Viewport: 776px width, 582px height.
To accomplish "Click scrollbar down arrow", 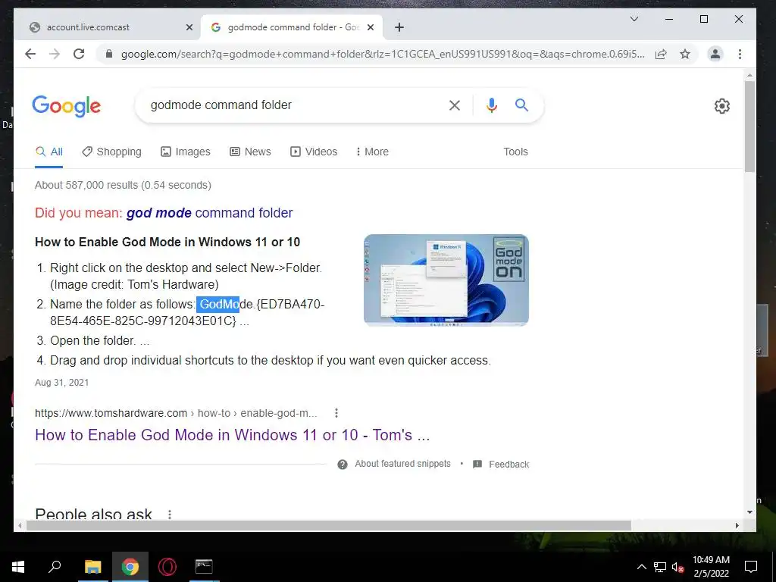I will [x=749, y=512].
